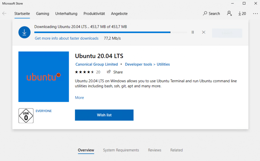
Task: Click the star rating for Ubuntu
Action: tap(84, 72)
